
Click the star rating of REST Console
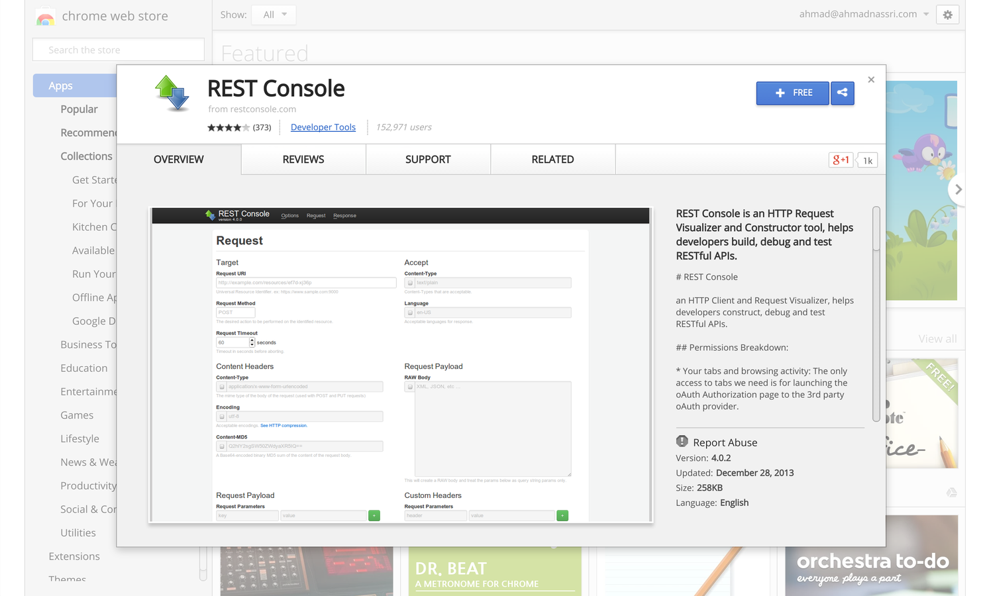tap(229, 127)
